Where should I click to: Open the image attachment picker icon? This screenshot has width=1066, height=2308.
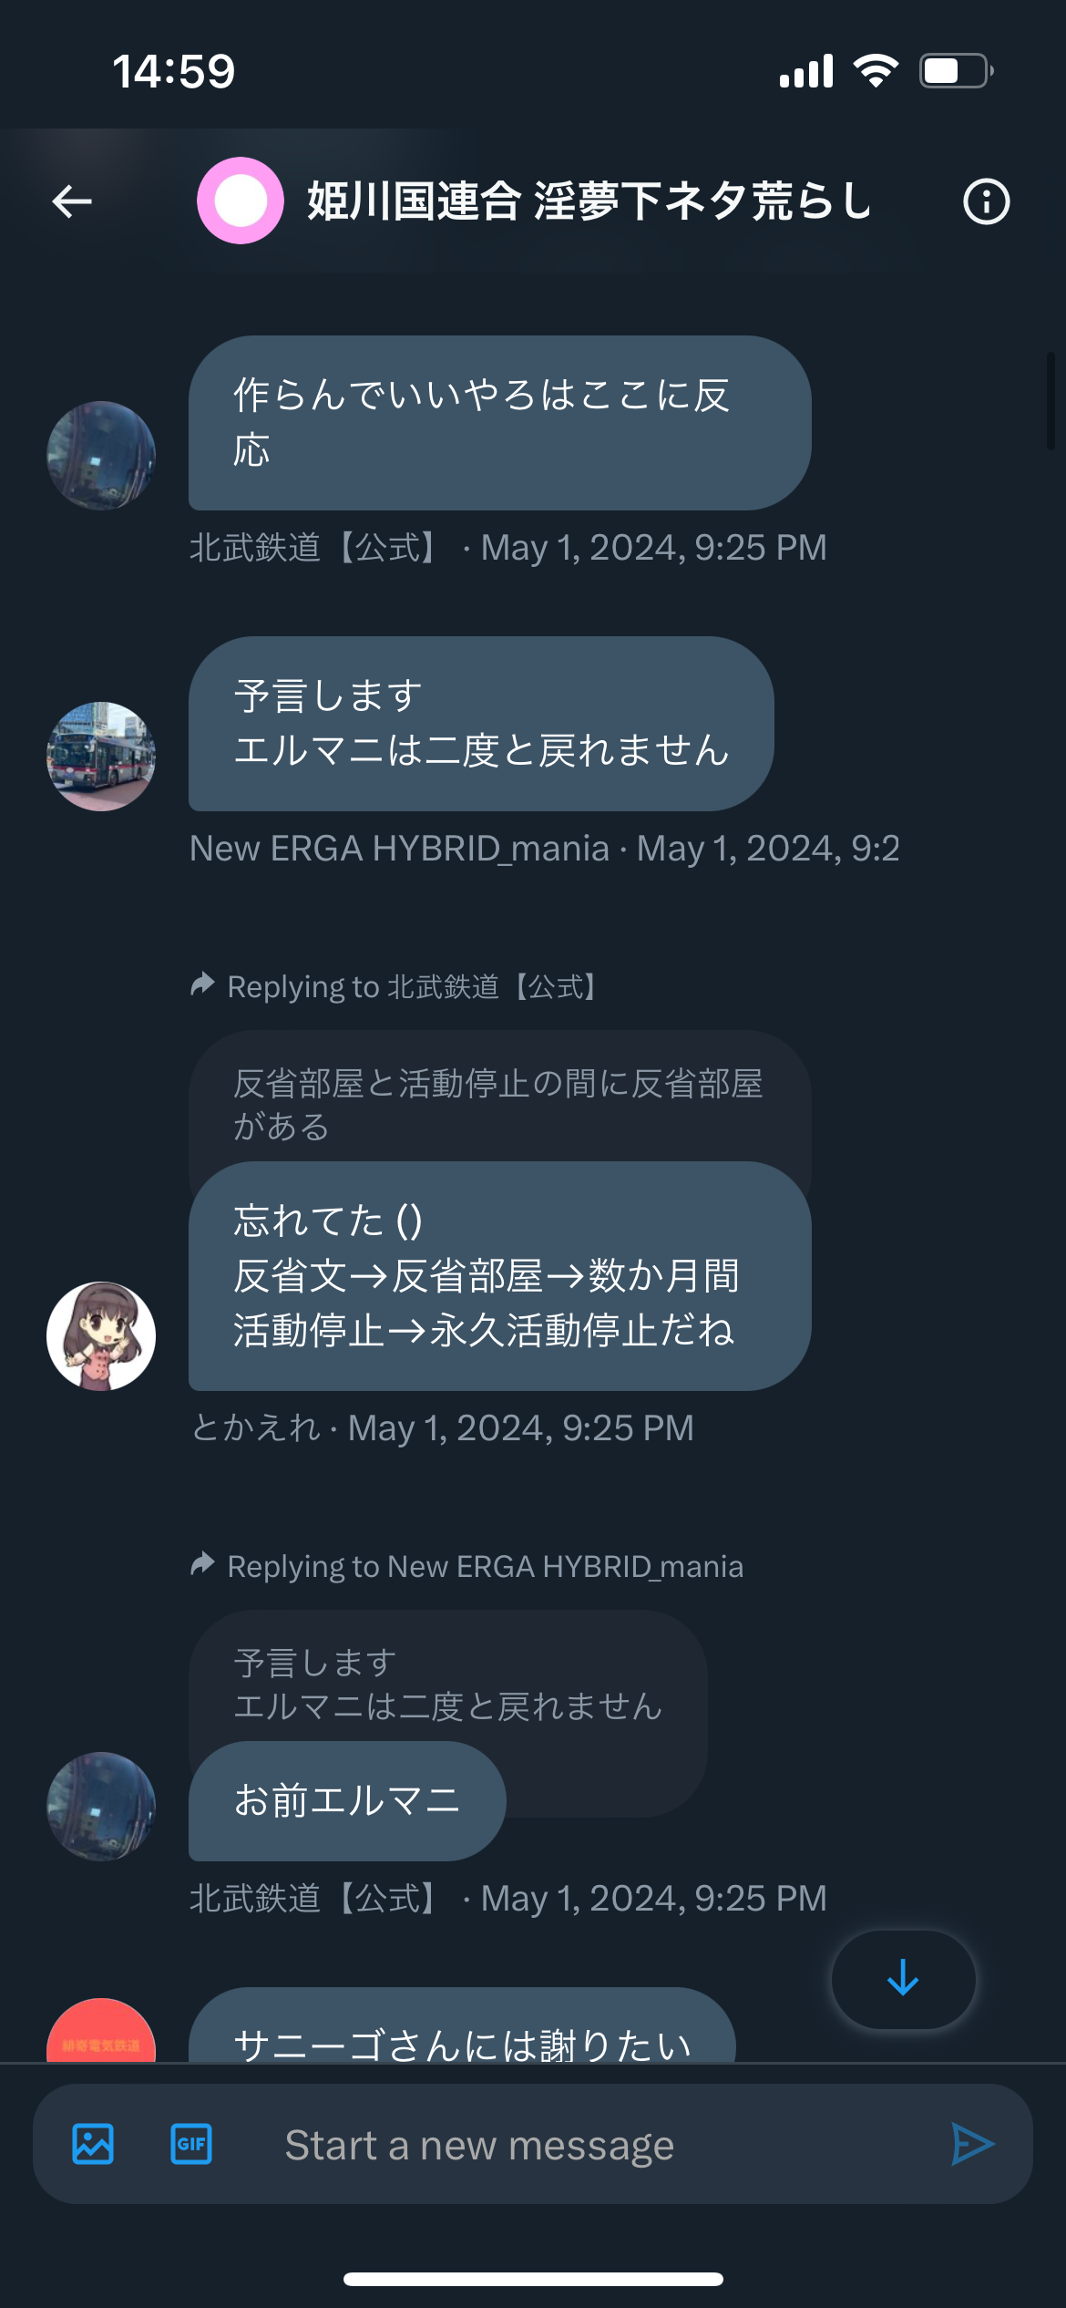click(x=93, y=2144)
